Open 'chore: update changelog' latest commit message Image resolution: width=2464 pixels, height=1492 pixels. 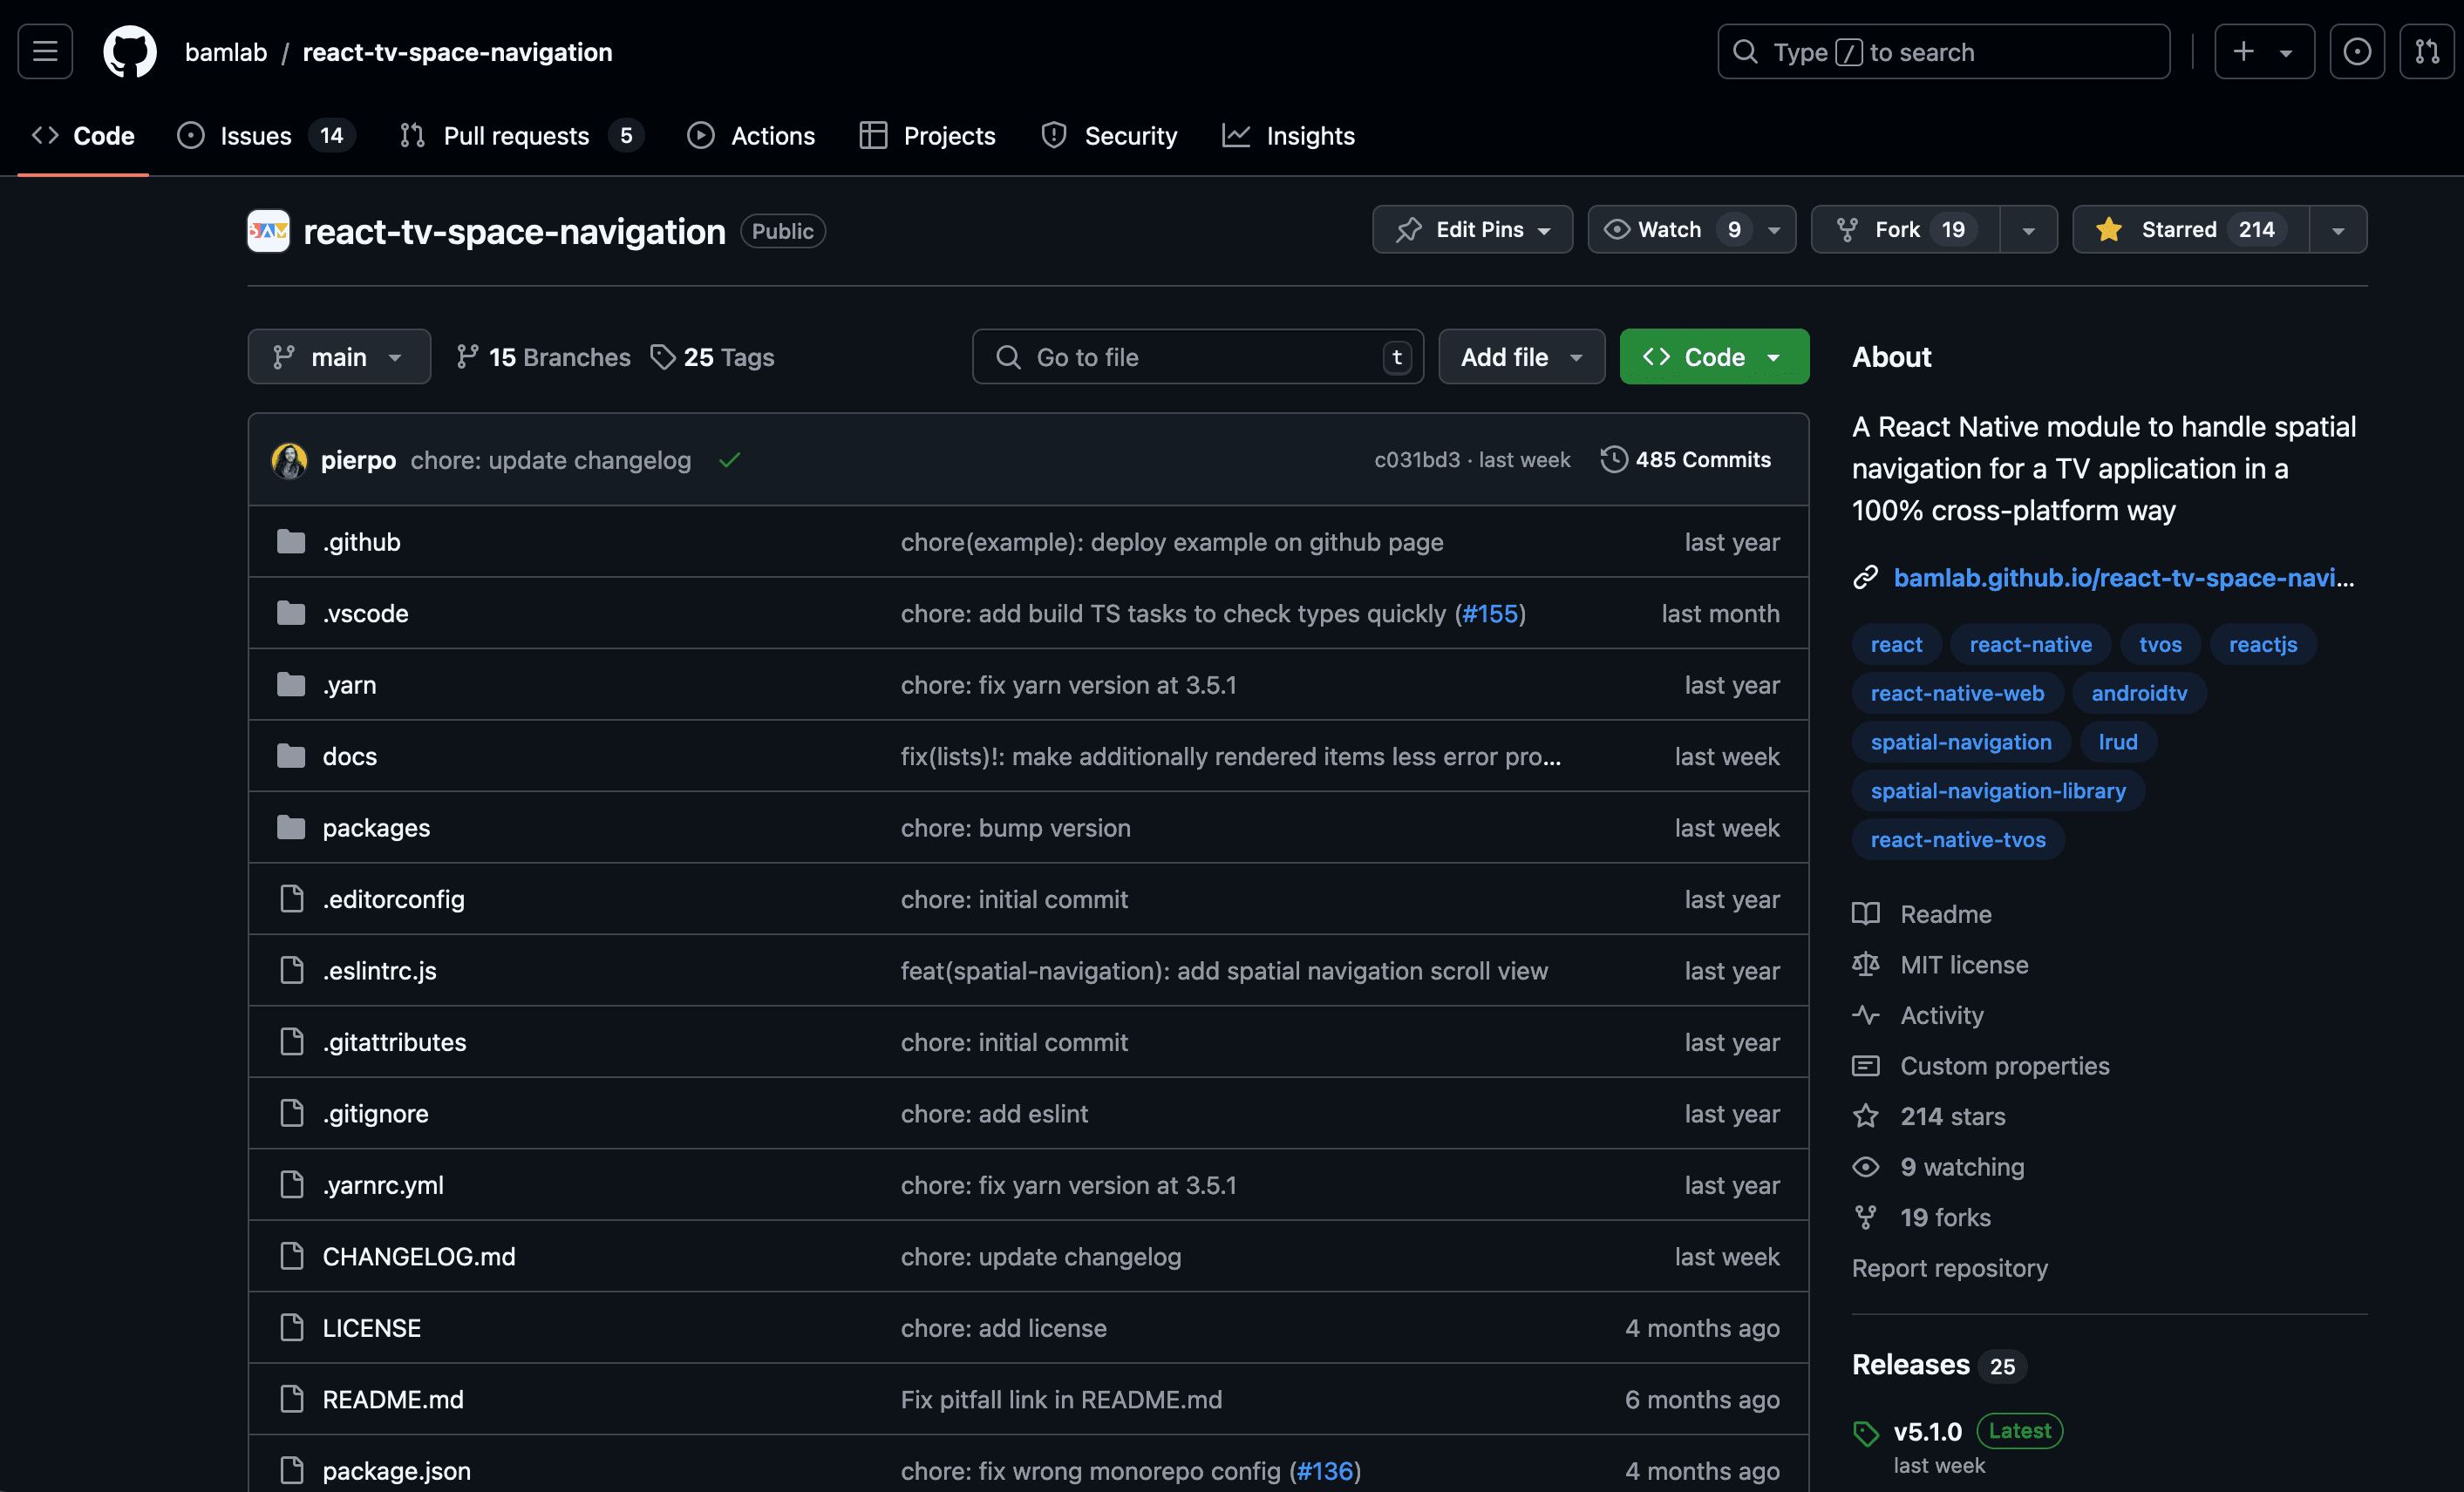(550, 459)
